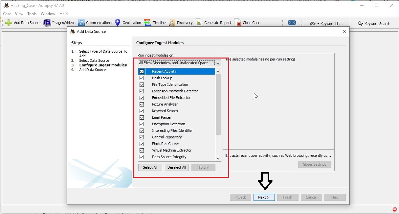Toggle the Embedded File Extractor checkbox
This screenshot has width=399, height=214.
[x=142, y=98]
